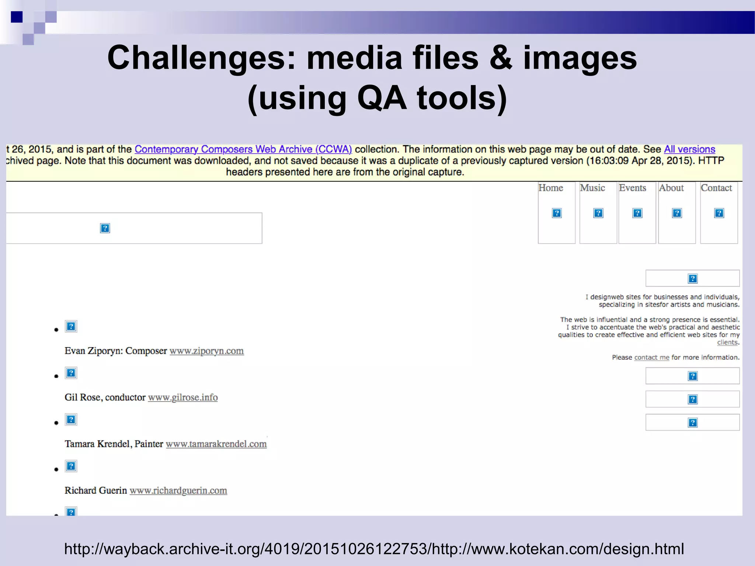This screenshot has width=755, height=566.
Task: Click missing image above Gil Rose entry
Action: [71, 373]
